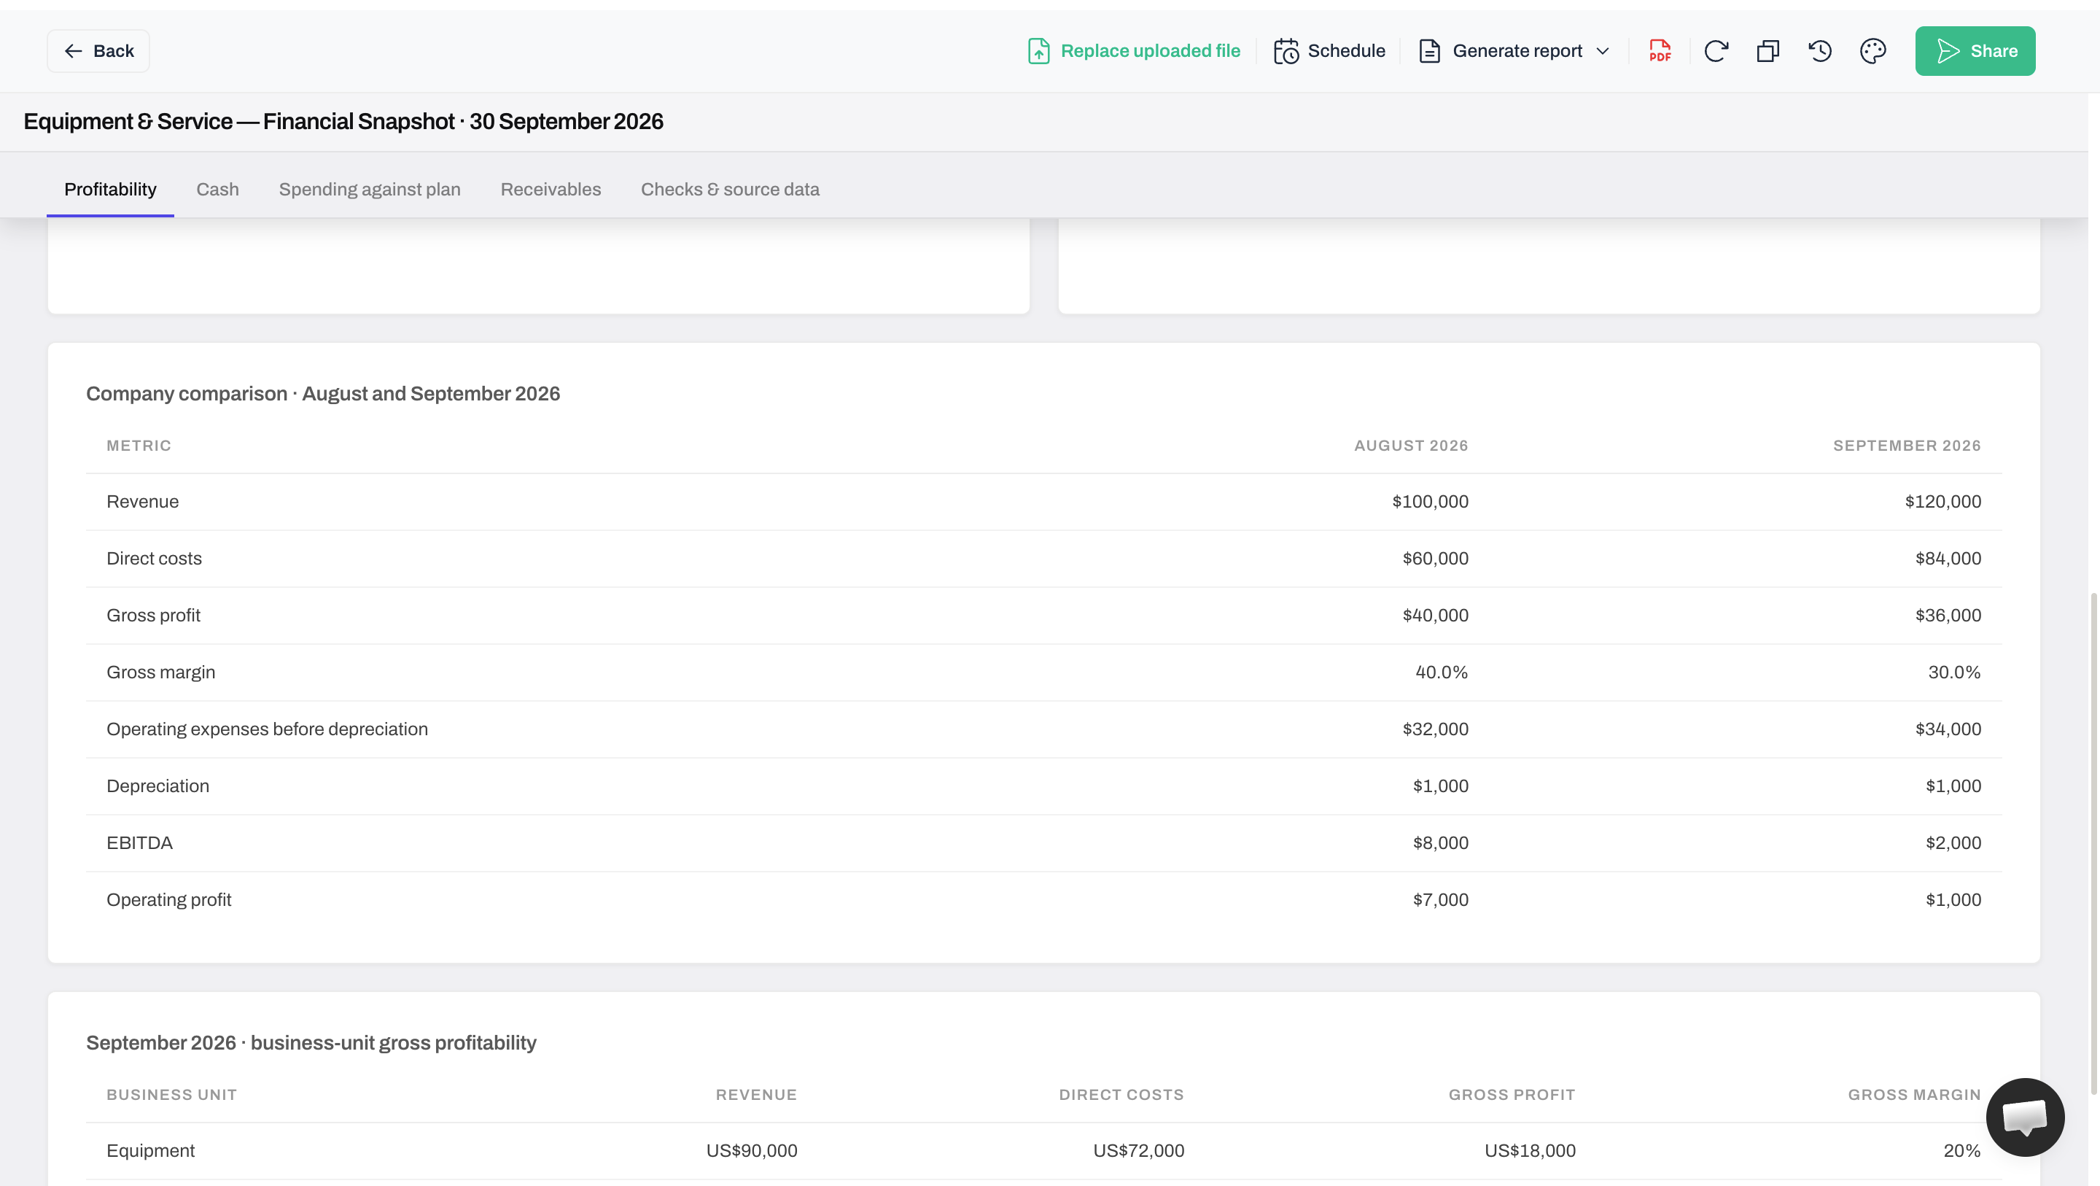Screen dimensions: 2100x1186
Task: Click the Gross profit row label
Action: (x=153, y=616)
